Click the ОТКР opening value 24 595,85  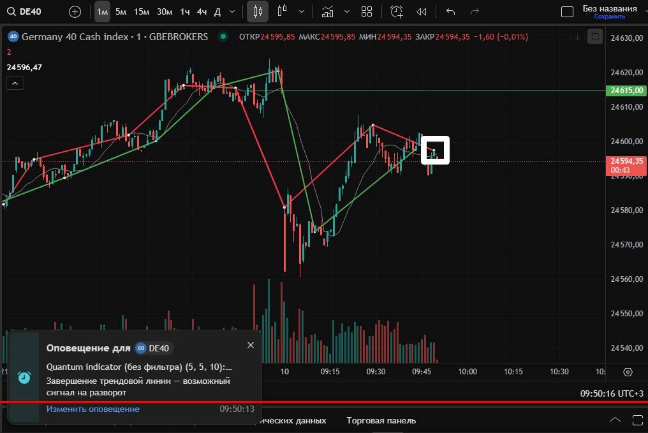pyautogui.click(x=277, y=37)
